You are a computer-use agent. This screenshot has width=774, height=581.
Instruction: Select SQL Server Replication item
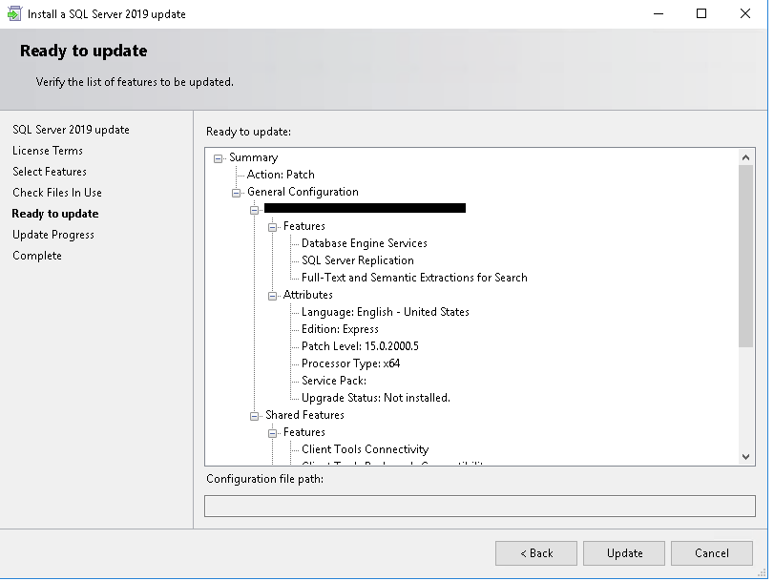(357, 260)
